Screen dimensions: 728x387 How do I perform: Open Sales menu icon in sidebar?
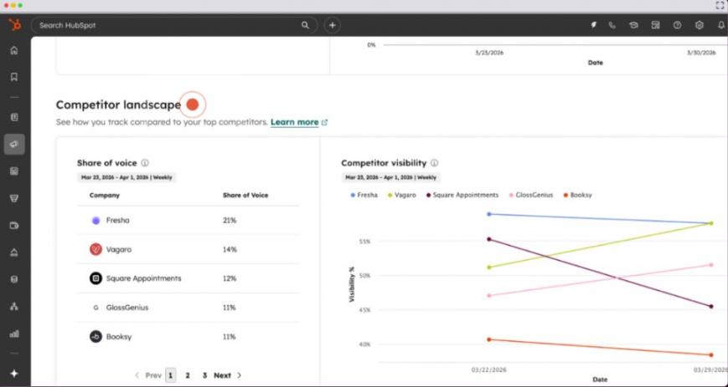14,198
